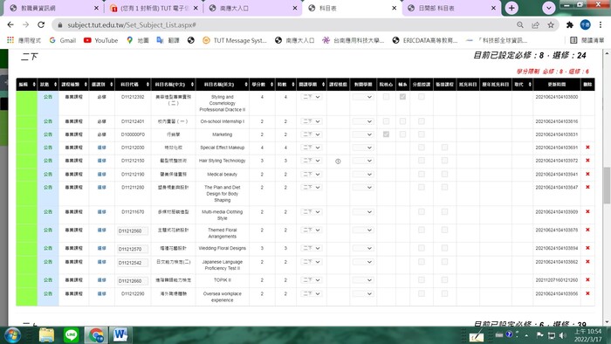Open the browser extensions puzzle icon
This screenshot has width=611, height=344.
[x=570, y=25]
